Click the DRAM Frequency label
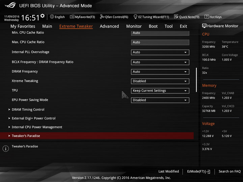Screen dimensions: 243x182 [x=25, y=71]
